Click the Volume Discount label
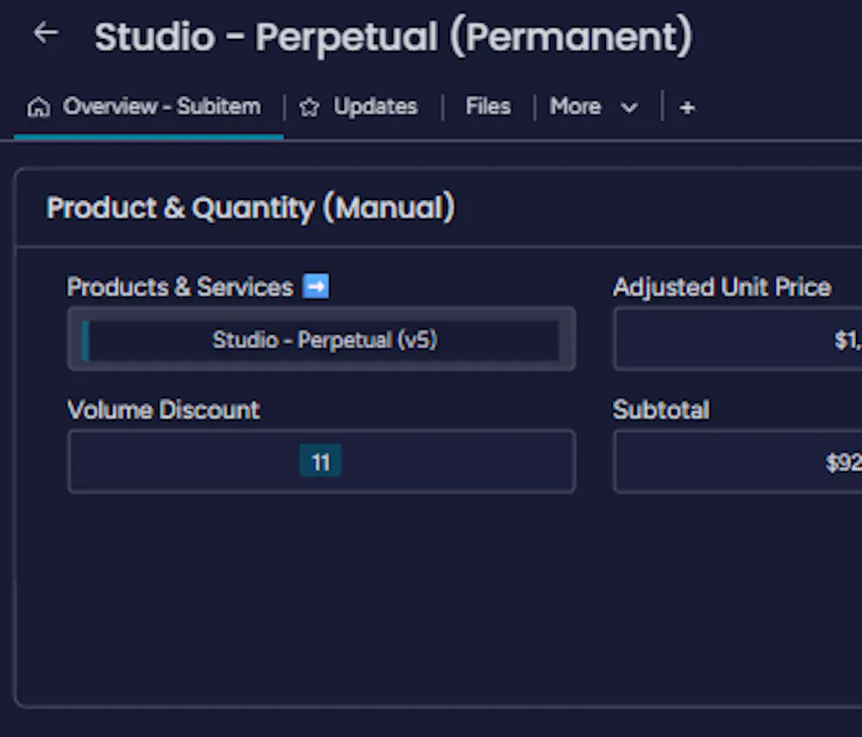This screenshot has width=862, height=737. pyautogui.click(x=164, y=409)
